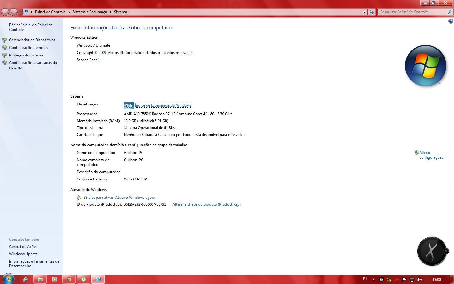The height and width of the screenshot is (284, 454).
Task: Switch to Google Chrome on taskbar
Action: click(69, 279)
